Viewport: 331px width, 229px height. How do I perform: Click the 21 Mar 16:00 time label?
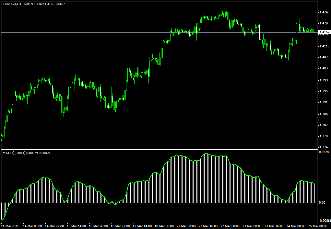click(208, 226)
